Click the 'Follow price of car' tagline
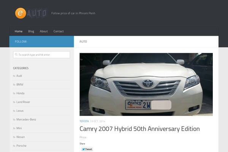228x152 pixels. [x=73, y=13]
